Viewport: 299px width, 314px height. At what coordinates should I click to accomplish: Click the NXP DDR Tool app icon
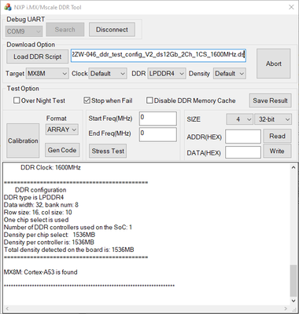pos(8,7)
